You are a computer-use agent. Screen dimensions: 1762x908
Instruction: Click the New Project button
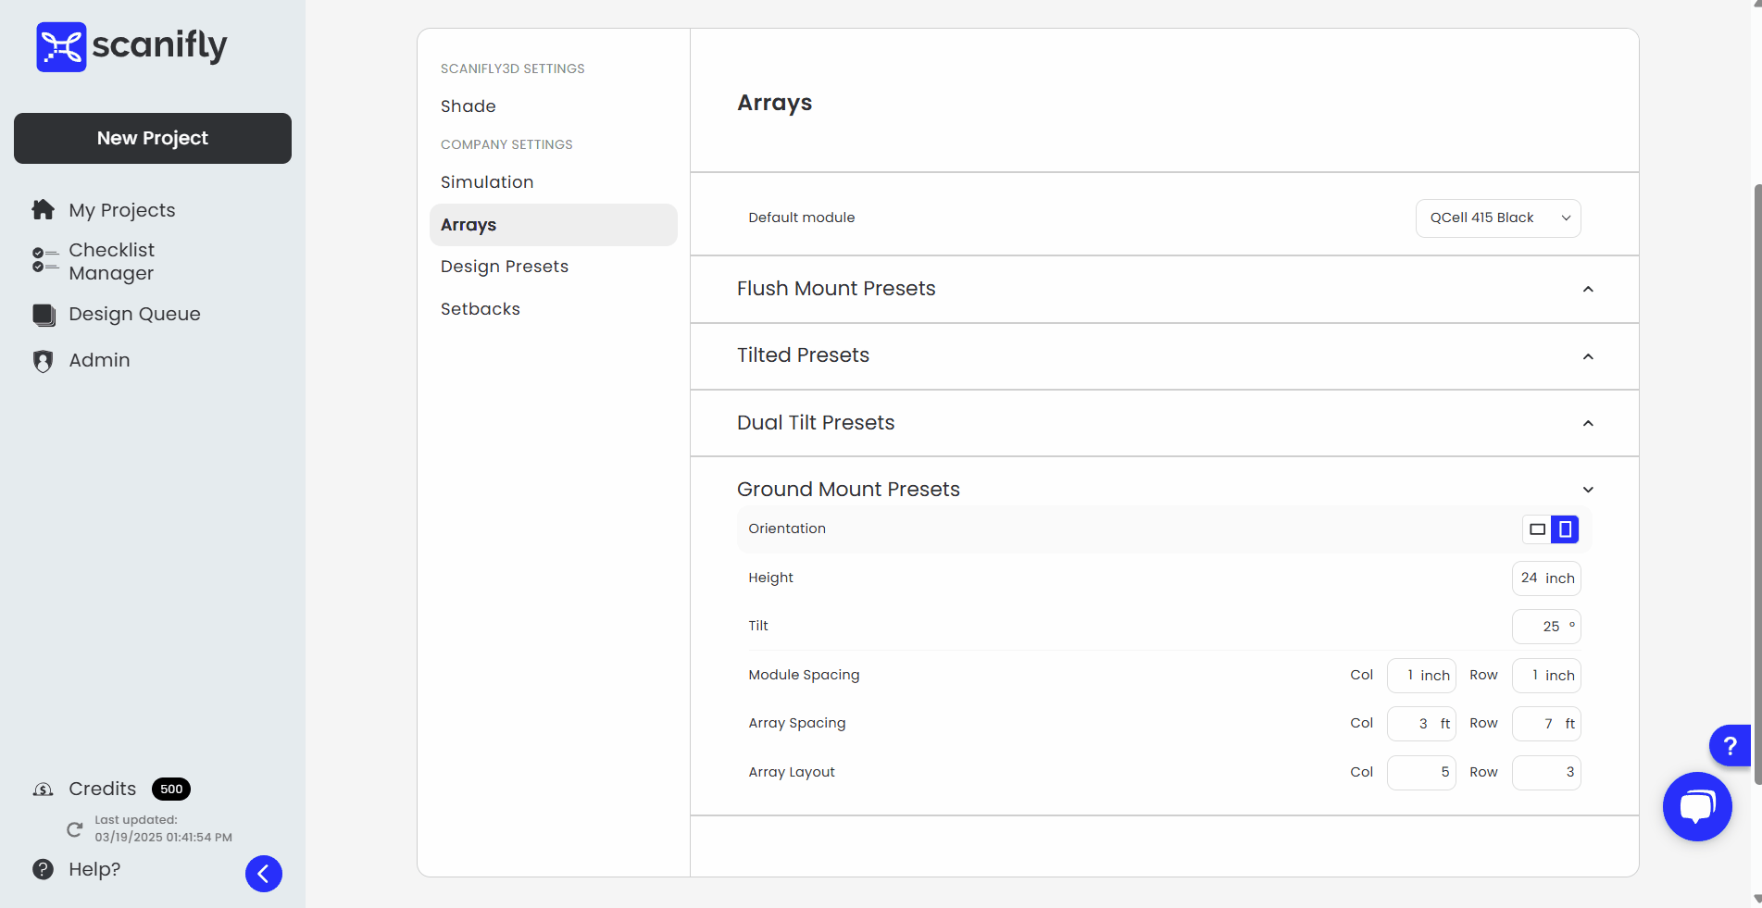[x=152, y=138]
